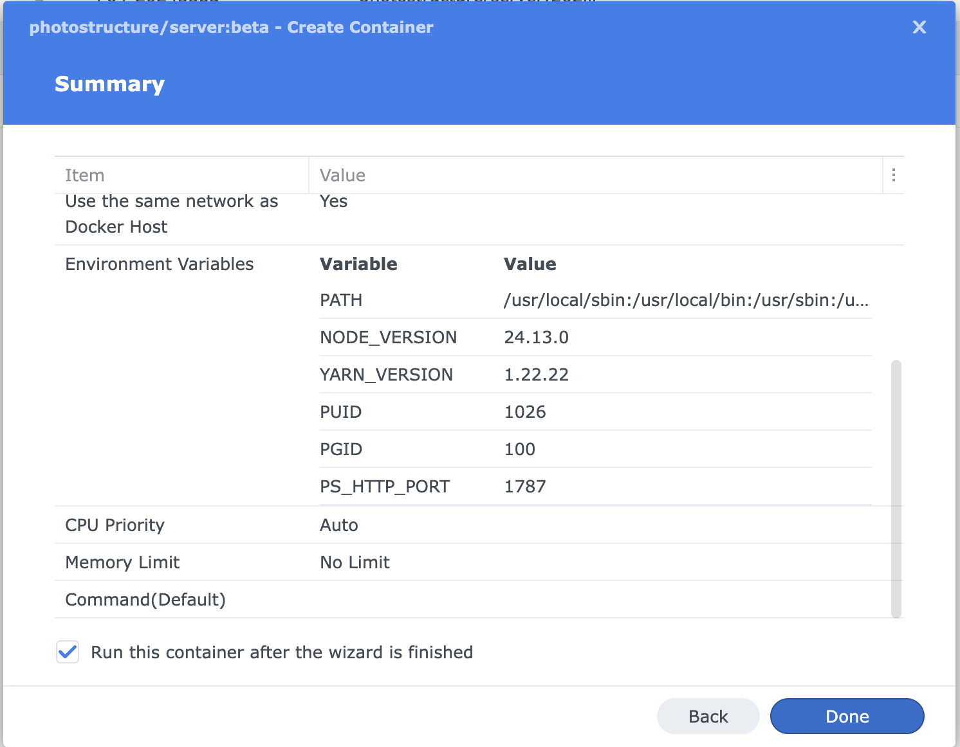The width and height of the screenshot is (960, 747).
Task: Click the PUID value 1026
Action: (x=525, y=411)
